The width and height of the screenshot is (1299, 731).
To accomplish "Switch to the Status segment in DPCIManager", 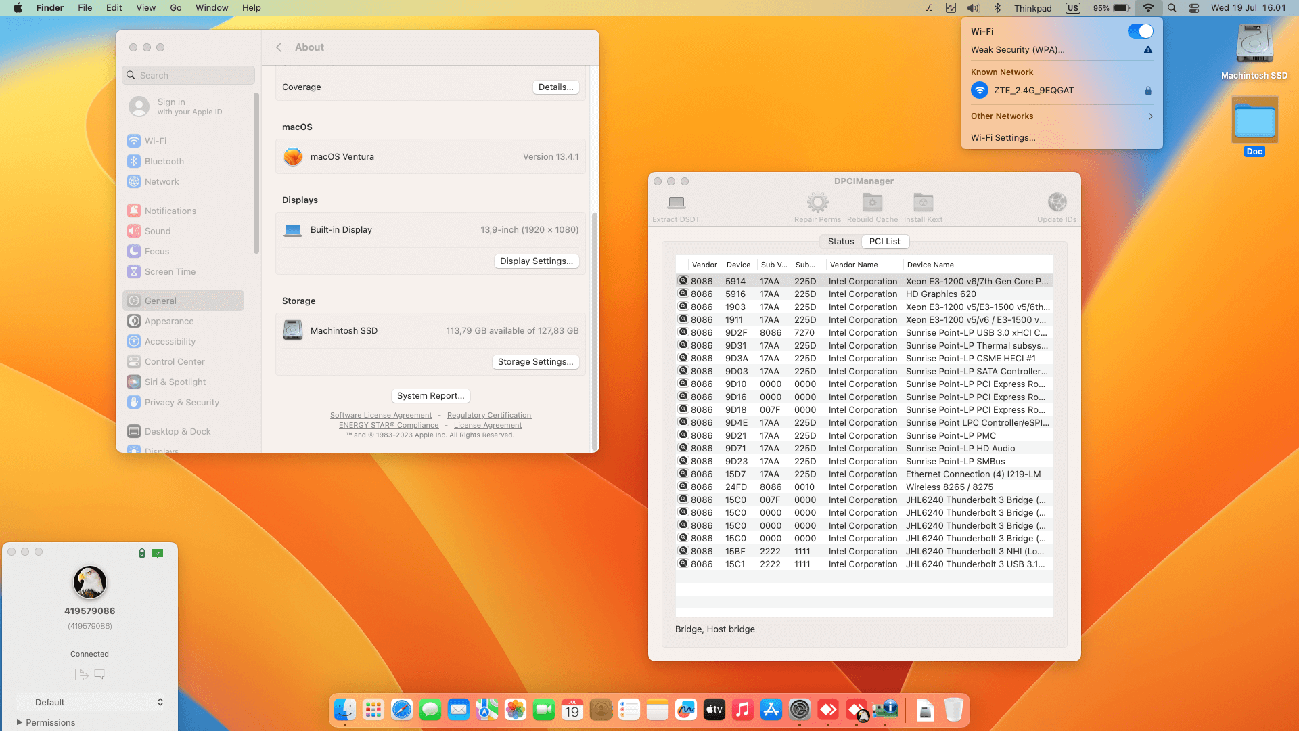I will coord(841,241).
